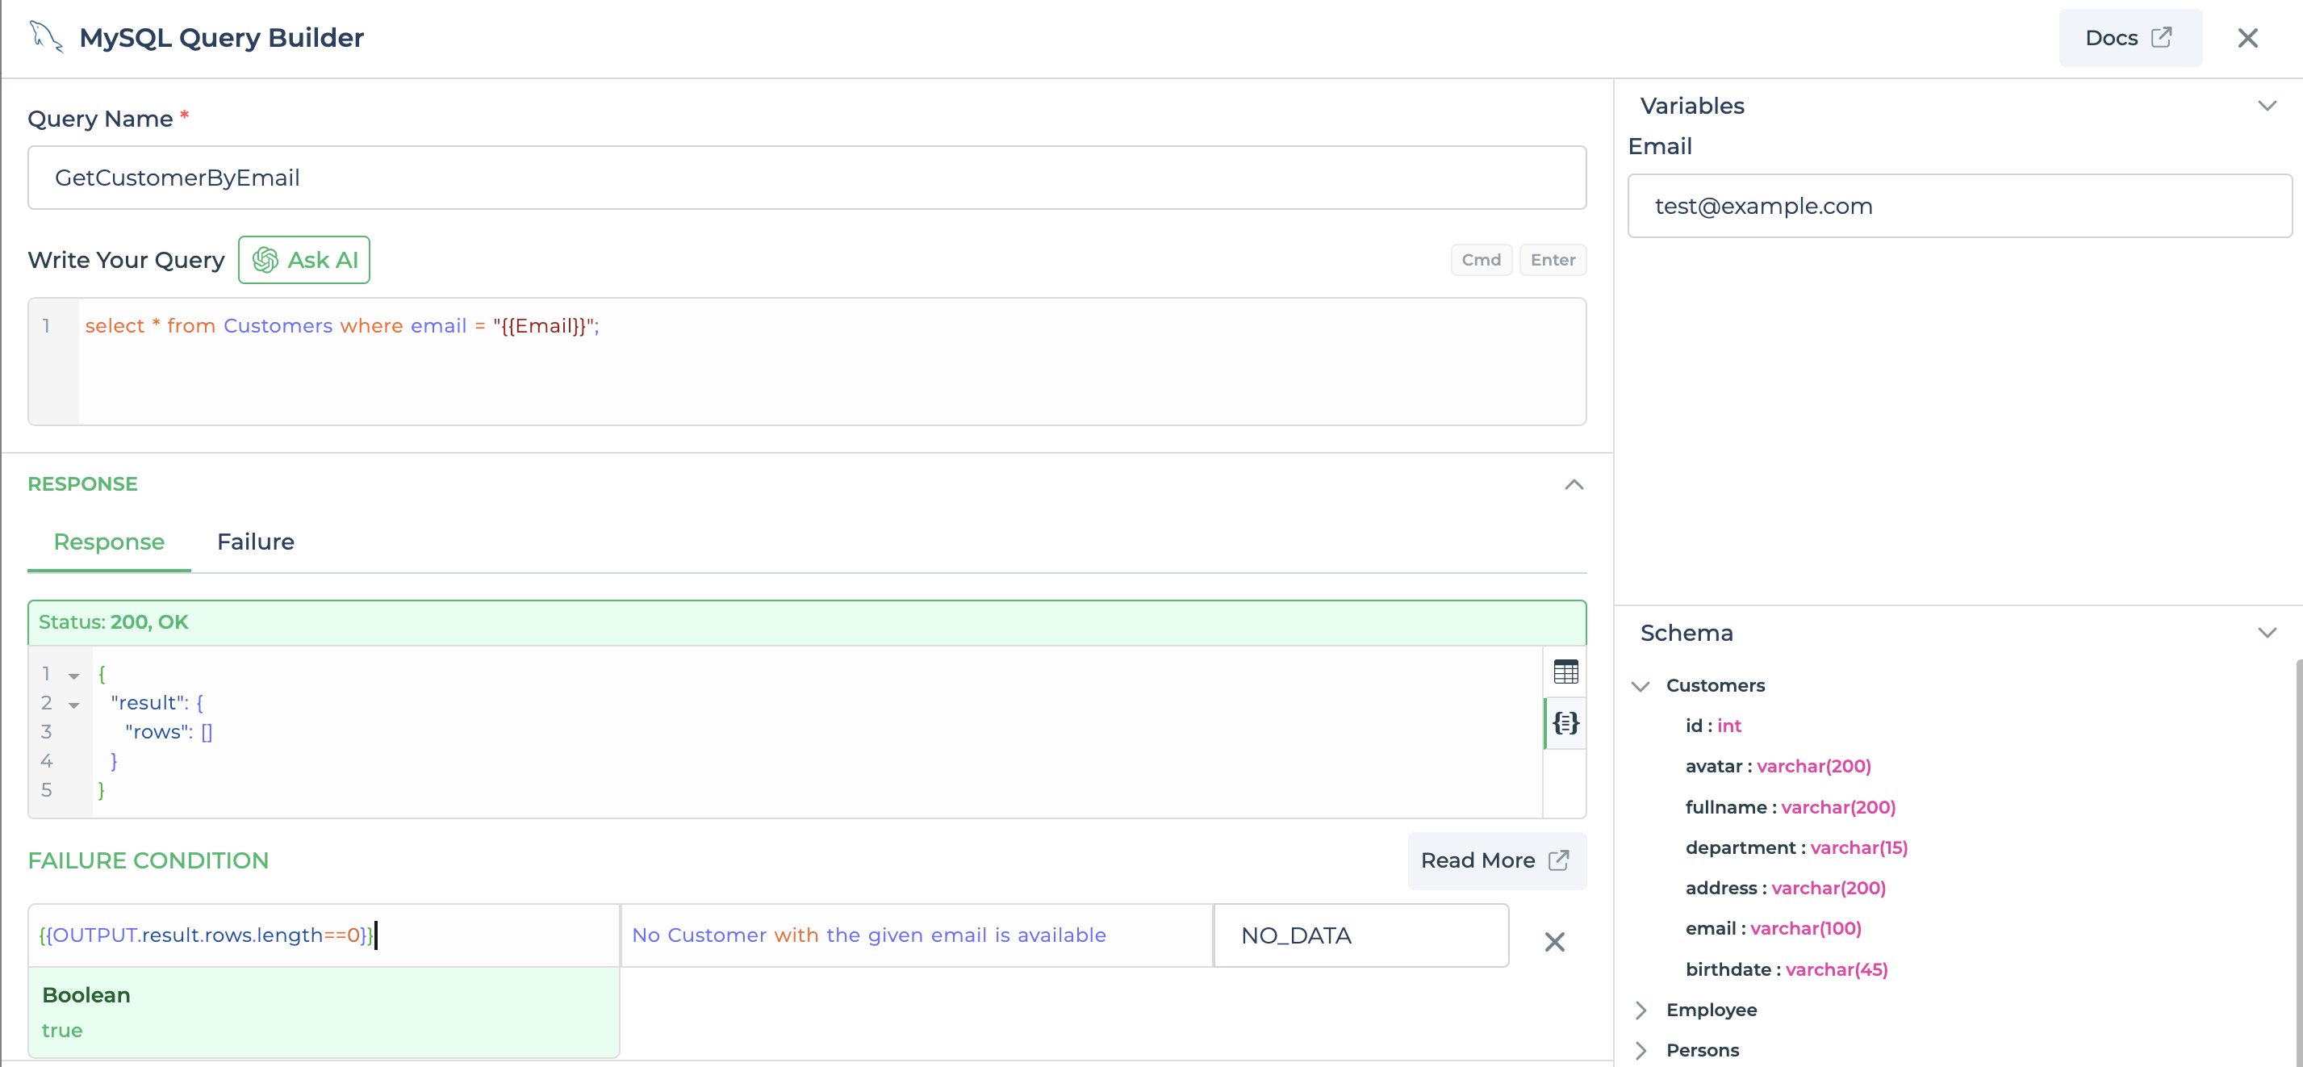The image size is (2303, 1067).
Task: Edit the Email variable value field
Action: [x=1960, y=207]
